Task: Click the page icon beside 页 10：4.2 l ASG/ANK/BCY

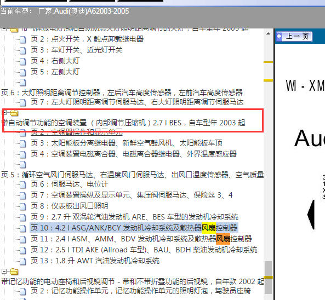Action: [x=23, y=228]
